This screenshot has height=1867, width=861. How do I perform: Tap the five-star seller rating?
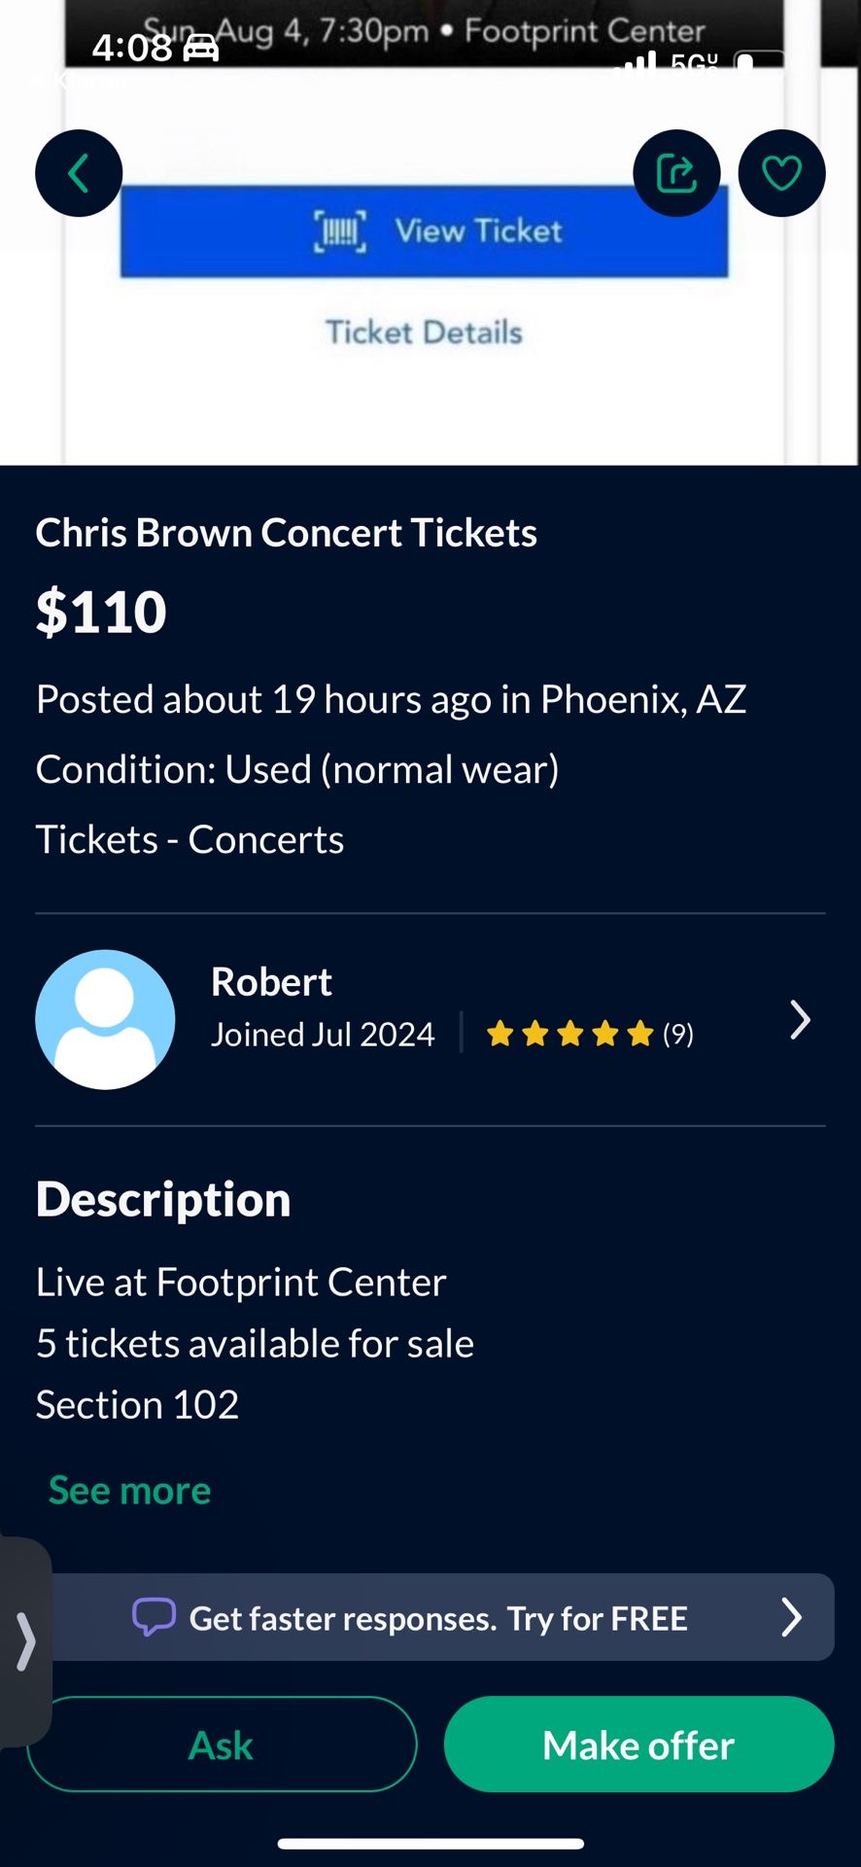[569, 1034]
